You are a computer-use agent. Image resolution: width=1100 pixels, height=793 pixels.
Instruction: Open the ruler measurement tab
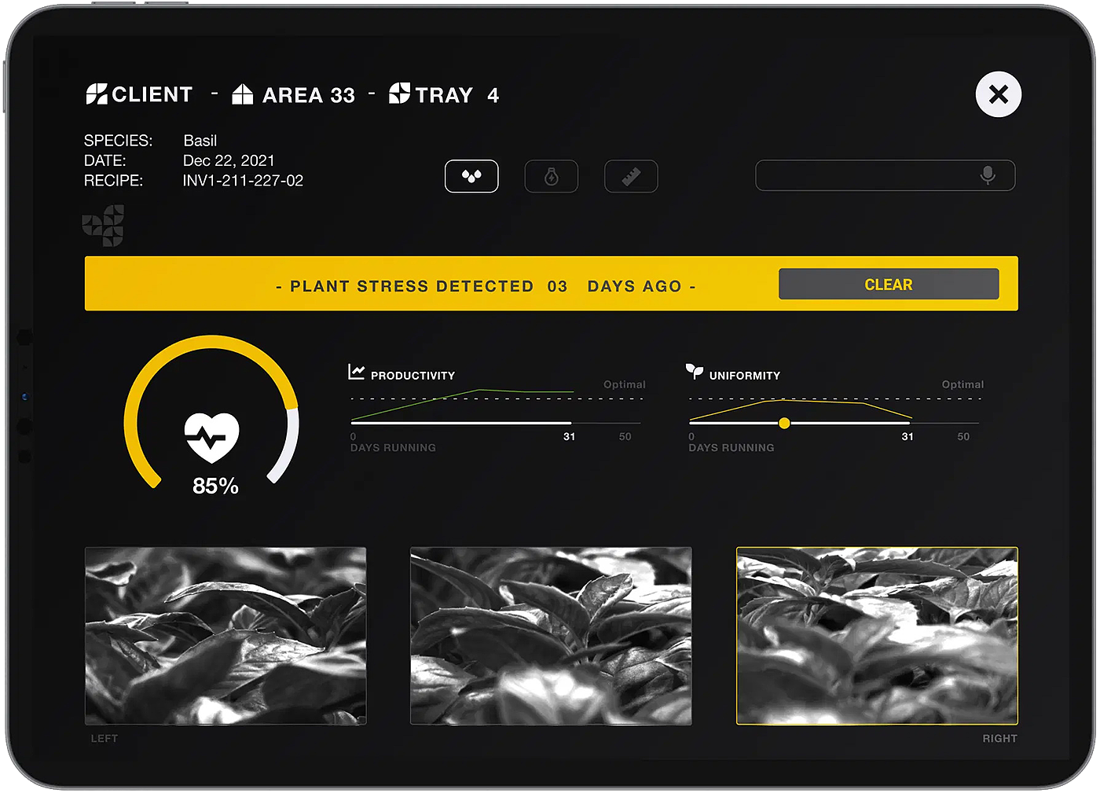click(x=631, y=176)
